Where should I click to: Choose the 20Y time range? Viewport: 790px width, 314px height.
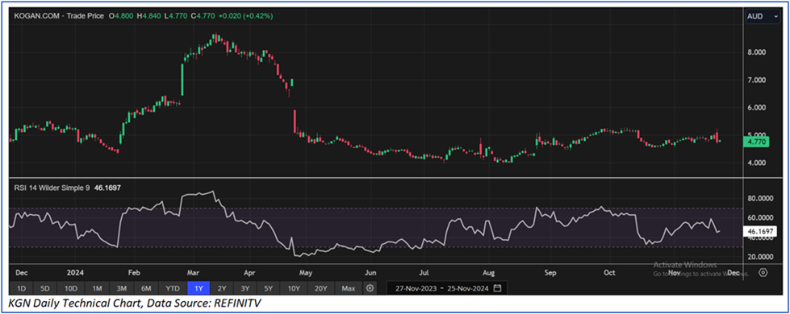[321, 288]
